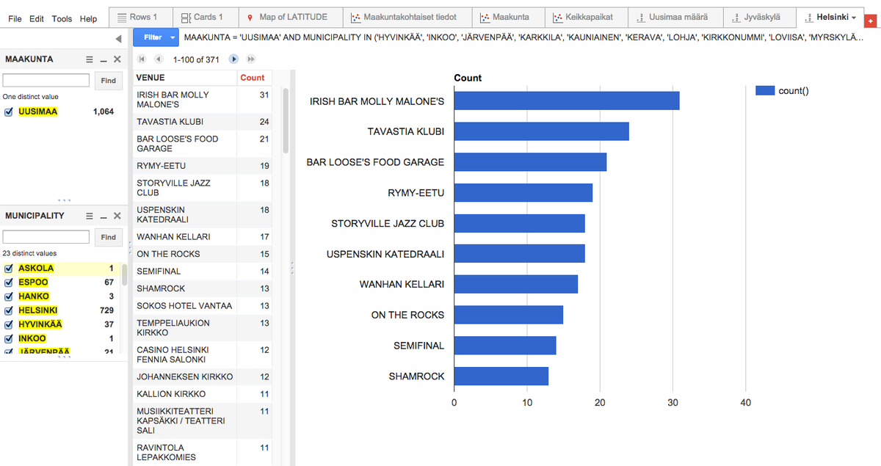
Task: Click Find button in MAAKUNTA panel
Action: [109, 80]
